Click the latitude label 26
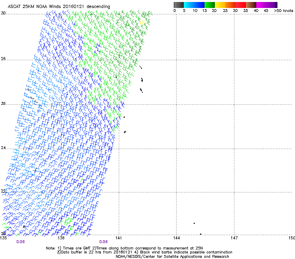Screen dimensions: 295x259 (3, 104)
